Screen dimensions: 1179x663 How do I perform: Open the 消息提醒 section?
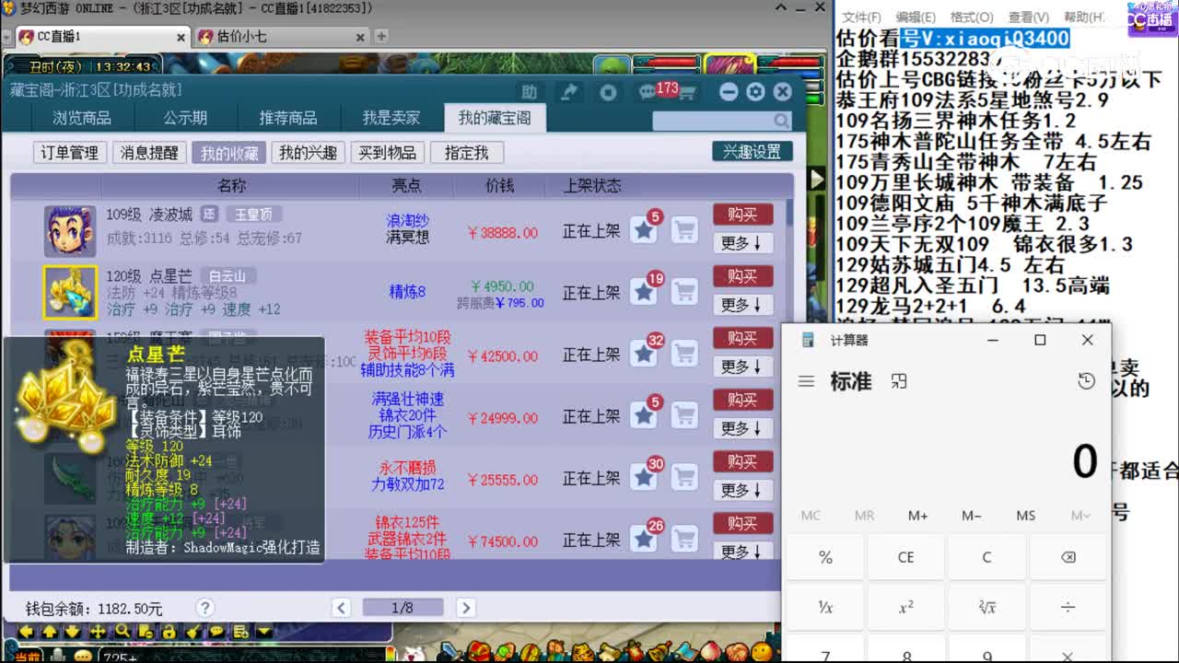(150, 153)
